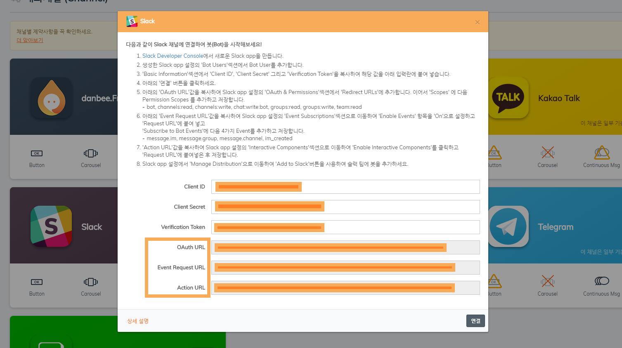
Task: Open the 상세 설명 detailed description link
Action: pyautogui.click(x=138, y=321)
